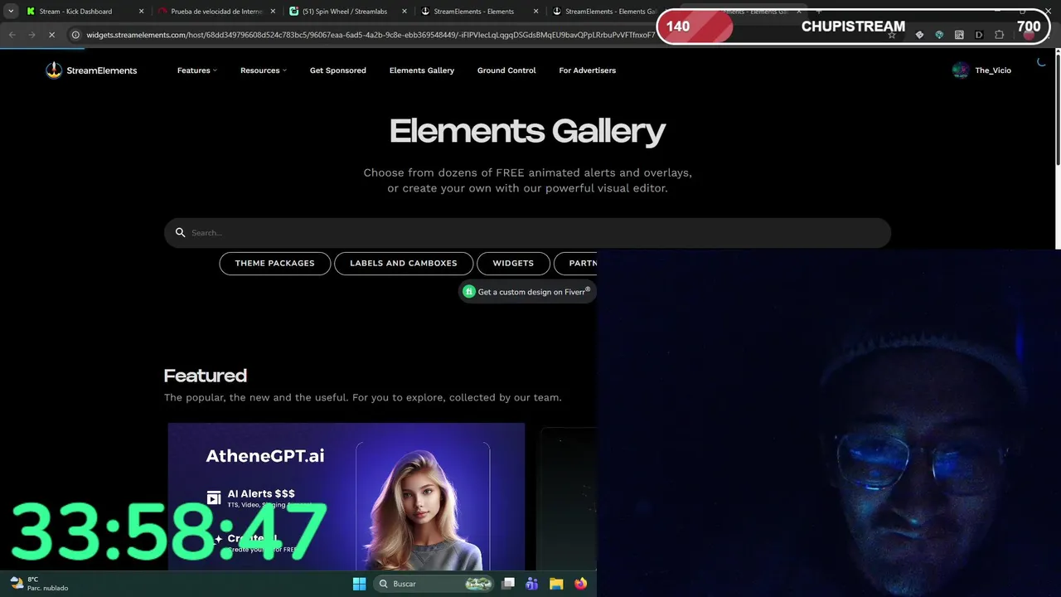Viewport: 1061px width, 597px height.
Task: Open Ground Control nav link
Action: coord(506,70)
